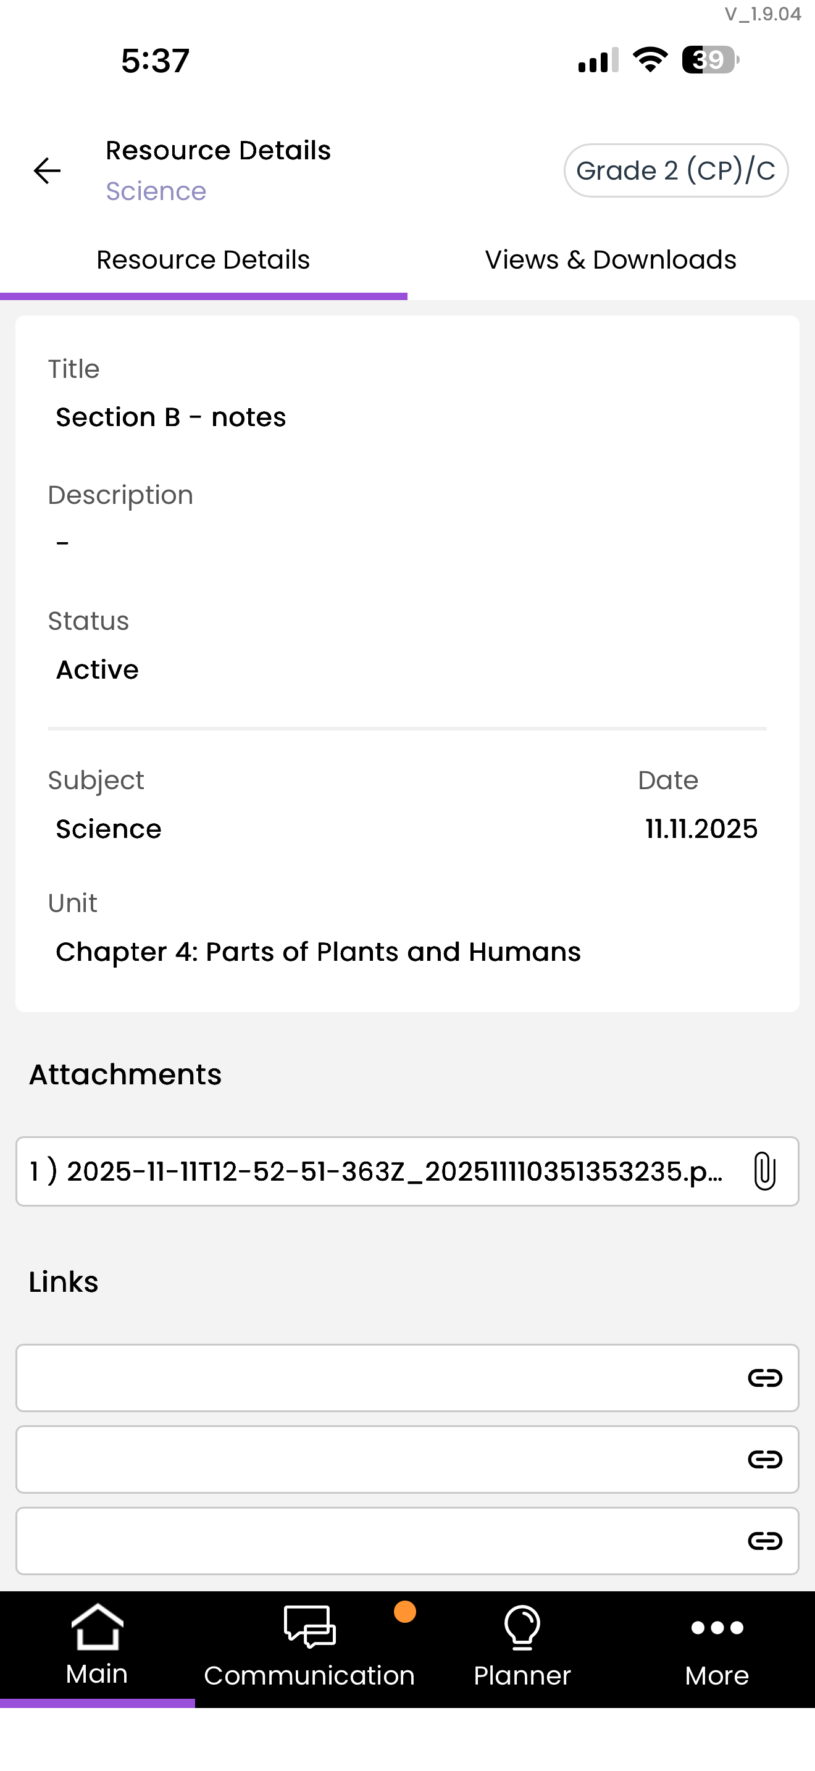Click the second empty Links field
815x1771 pixels.
tap(378, 1459)
